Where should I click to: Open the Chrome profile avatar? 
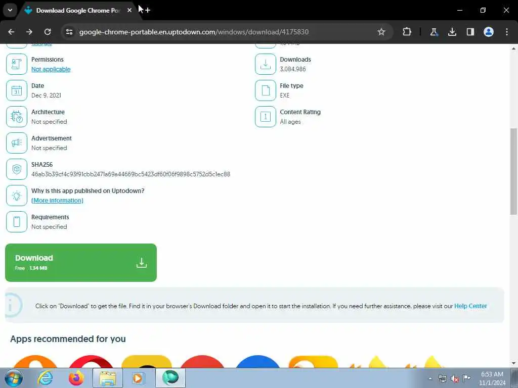coord(489,32)
